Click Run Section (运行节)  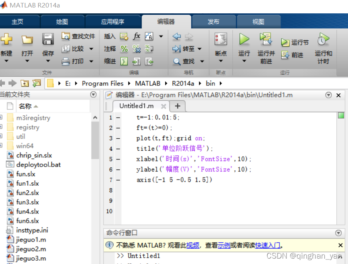click(x=295, y=42)
